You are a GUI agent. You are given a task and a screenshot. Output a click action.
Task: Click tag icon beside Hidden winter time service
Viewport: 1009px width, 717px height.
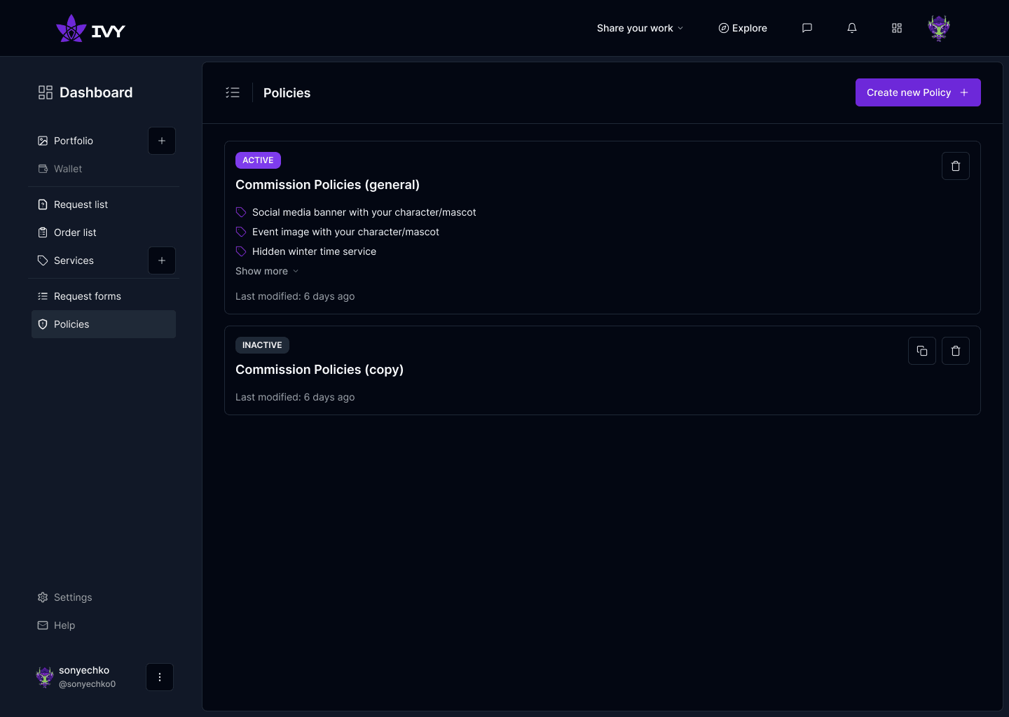point(241,251)
